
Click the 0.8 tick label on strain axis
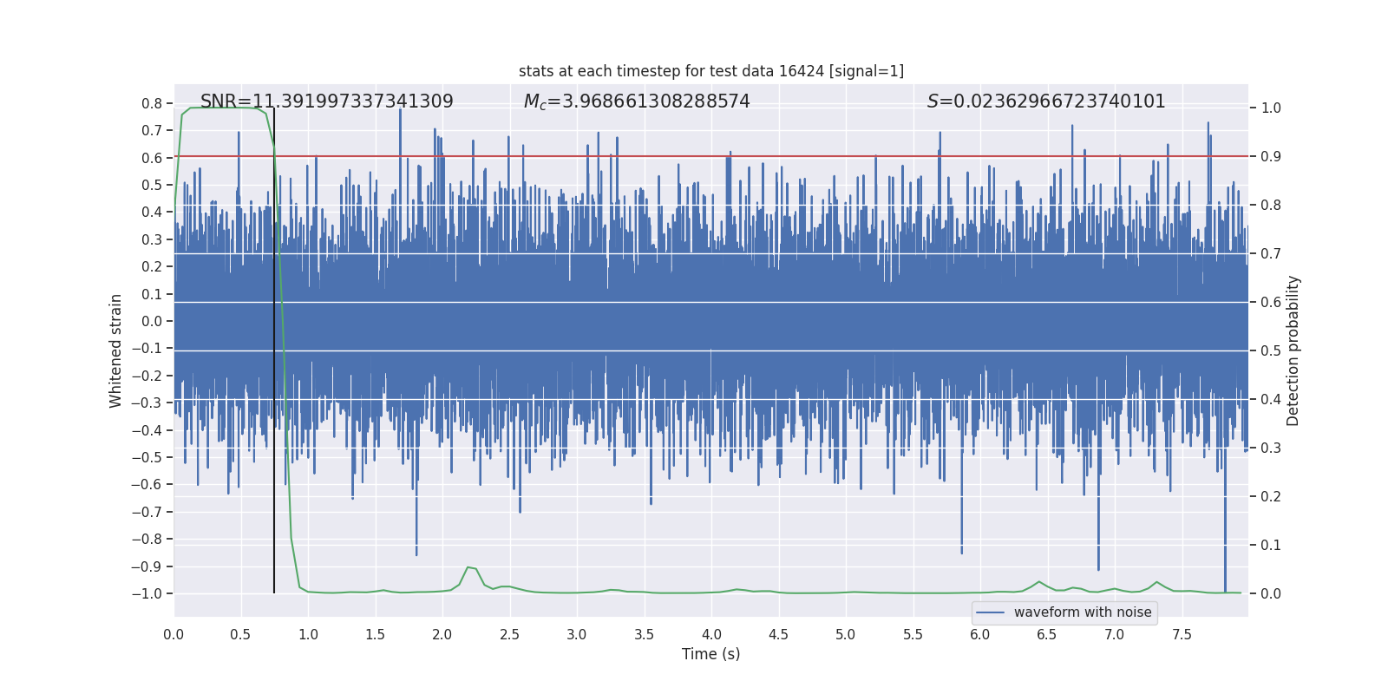click(153, 103)
